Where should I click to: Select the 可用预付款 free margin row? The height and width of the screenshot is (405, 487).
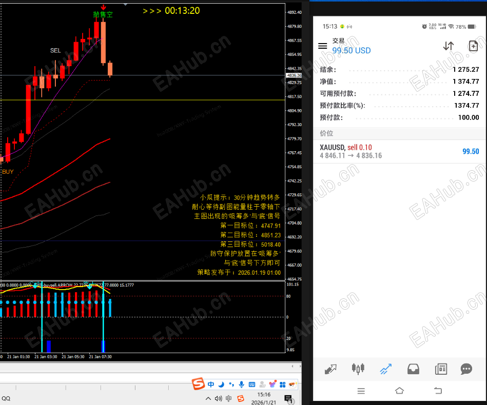point(399,93)
